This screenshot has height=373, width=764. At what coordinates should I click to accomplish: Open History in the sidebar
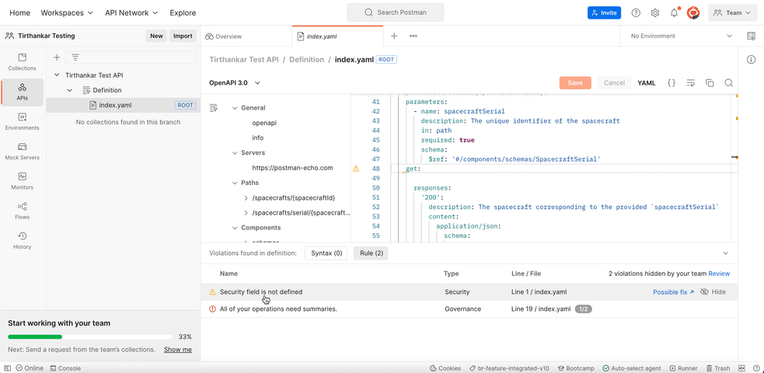pos(22,241)
